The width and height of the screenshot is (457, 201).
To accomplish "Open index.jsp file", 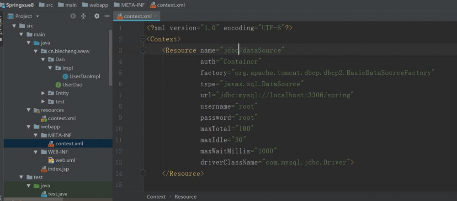I will coord(58,169).
